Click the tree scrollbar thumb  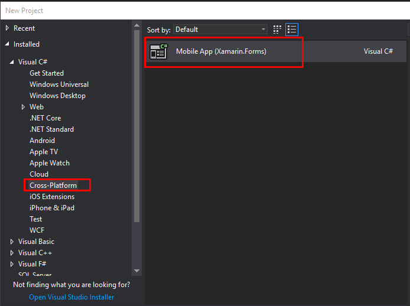136,126
